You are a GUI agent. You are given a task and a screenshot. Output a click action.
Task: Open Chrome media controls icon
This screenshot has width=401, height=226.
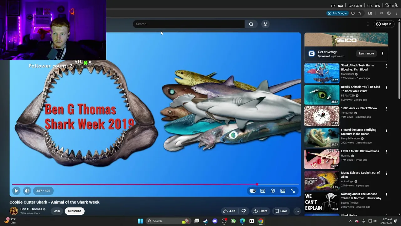381,13
